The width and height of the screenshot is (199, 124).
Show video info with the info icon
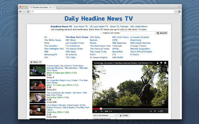point(165,63)
